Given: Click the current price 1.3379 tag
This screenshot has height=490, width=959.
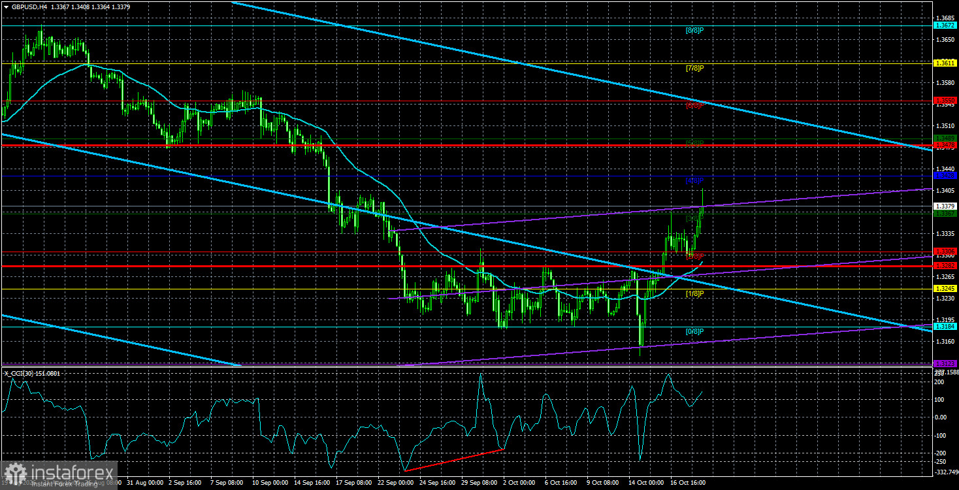Looking at the screenshot, I should 945,206.
